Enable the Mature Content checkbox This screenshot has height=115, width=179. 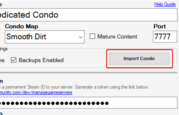click(92, 36)
